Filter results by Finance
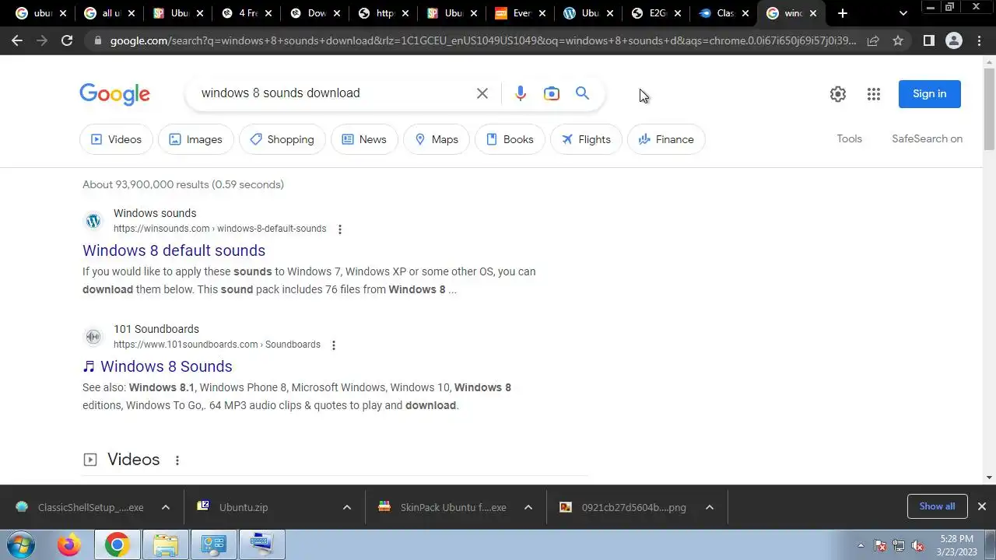The image size is (996, 560). [x=666, y=139]
